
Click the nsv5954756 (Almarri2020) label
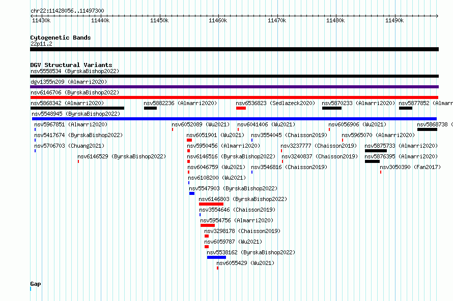tap(237, 220)
